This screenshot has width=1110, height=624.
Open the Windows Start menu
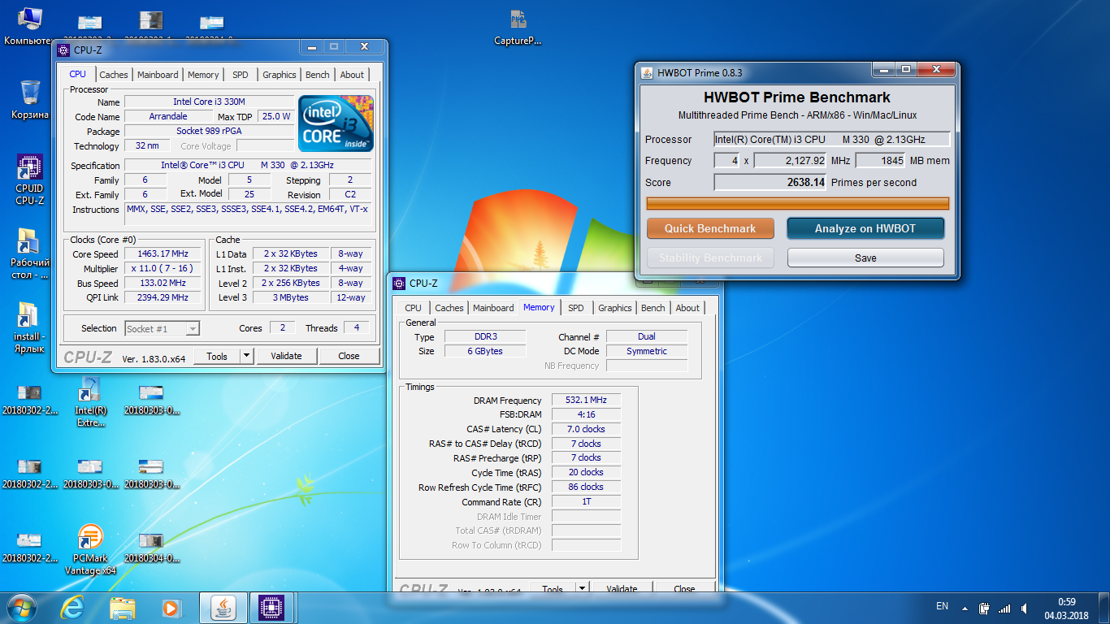coord(21,608)
